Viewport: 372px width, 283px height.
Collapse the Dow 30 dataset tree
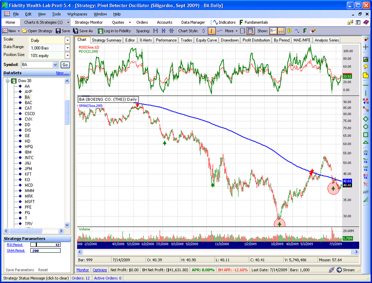7,81
